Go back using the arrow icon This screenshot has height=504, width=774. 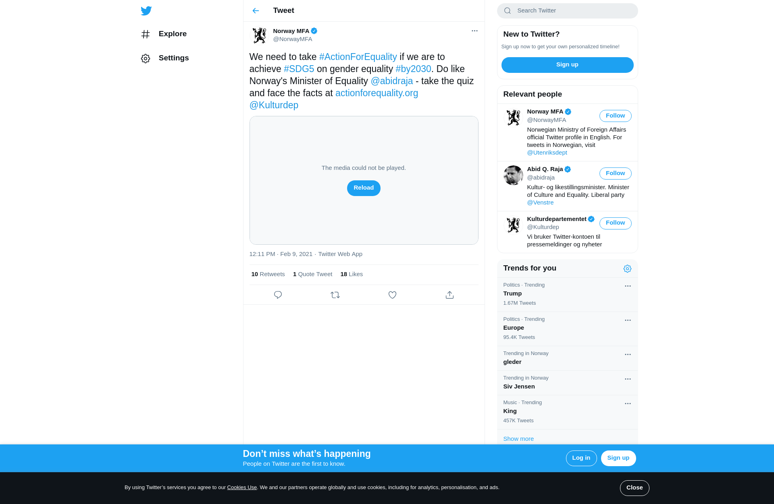(x=256, y=10)
